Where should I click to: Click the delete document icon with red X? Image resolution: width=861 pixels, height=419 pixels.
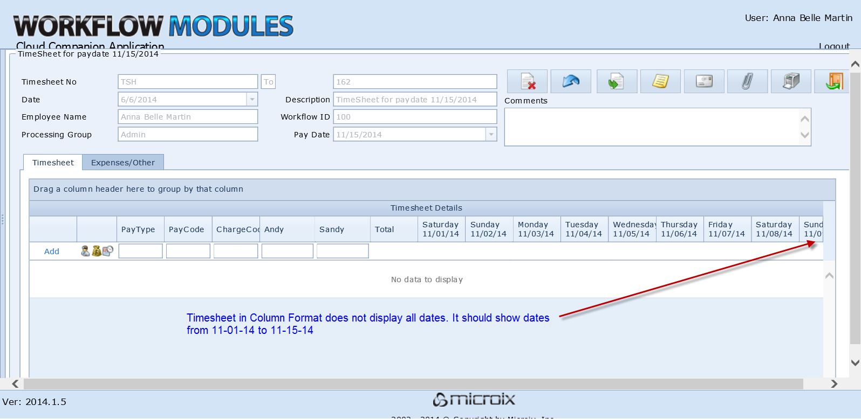(527, 81)
